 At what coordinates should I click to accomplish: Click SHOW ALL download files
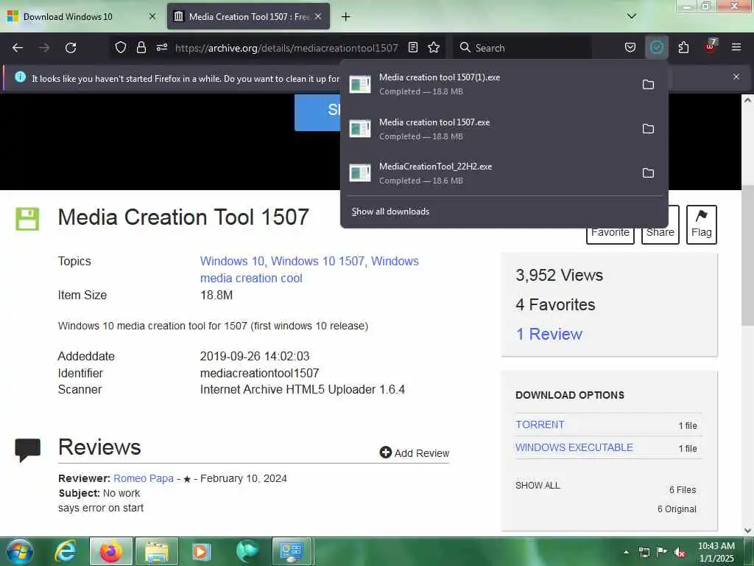pyautogui.click(x=538, y=485)
